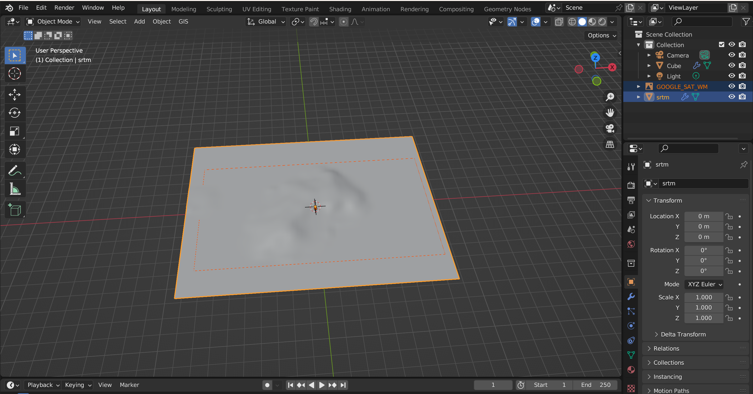Open the Modifiers wrench properties tab
Viewport: 753px width, 394px height.
[631, 297]
